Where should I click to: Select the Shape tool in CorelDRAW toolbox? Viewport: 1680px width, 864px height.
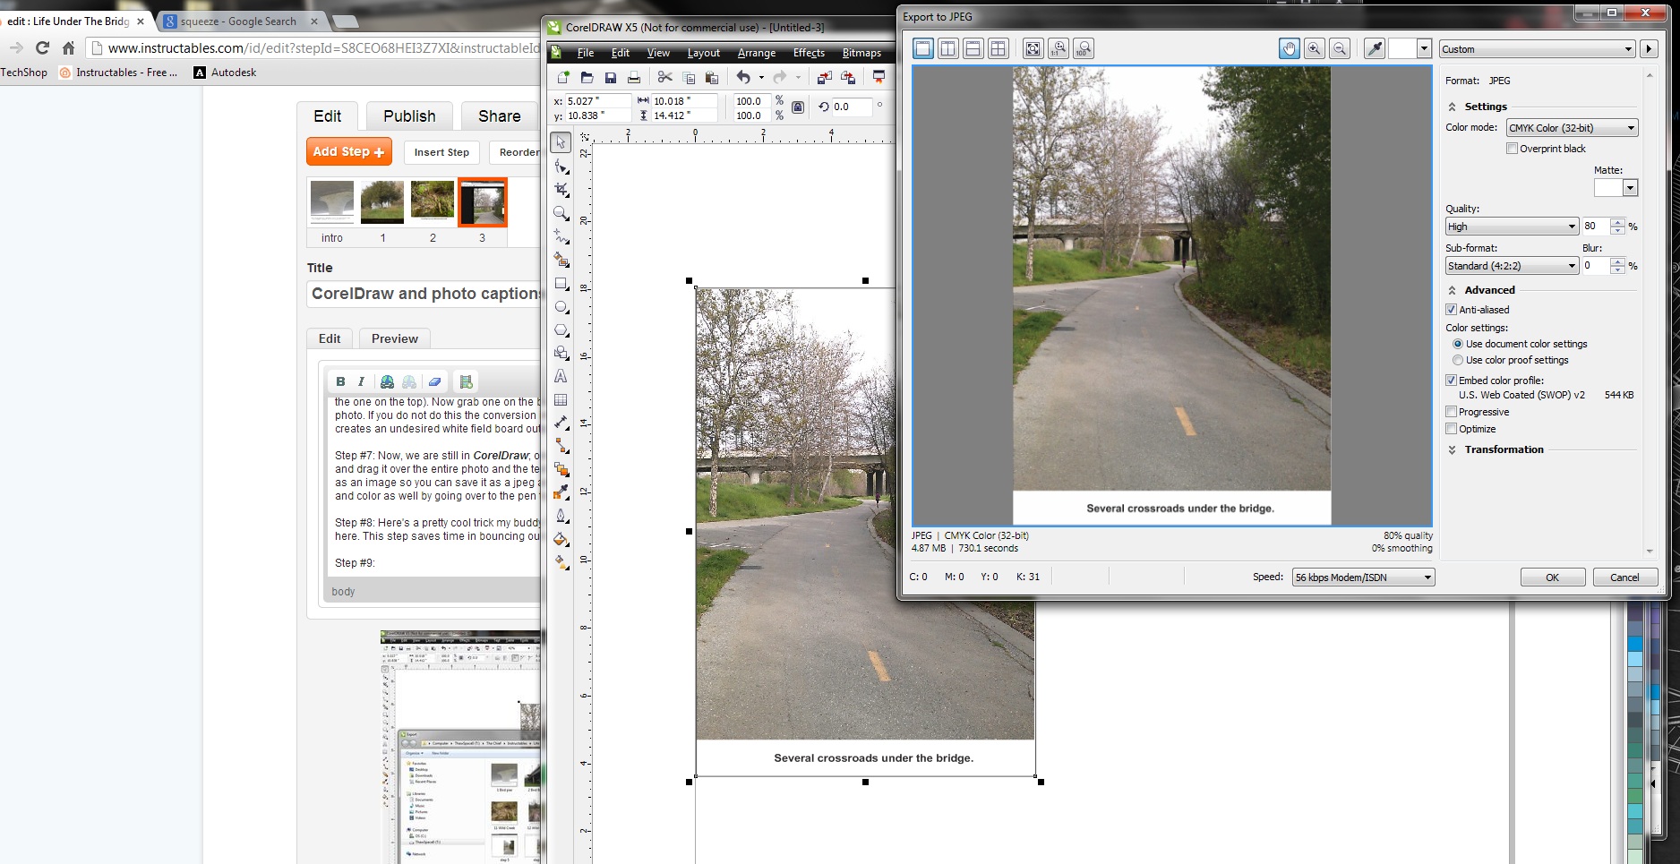(561, 167)
